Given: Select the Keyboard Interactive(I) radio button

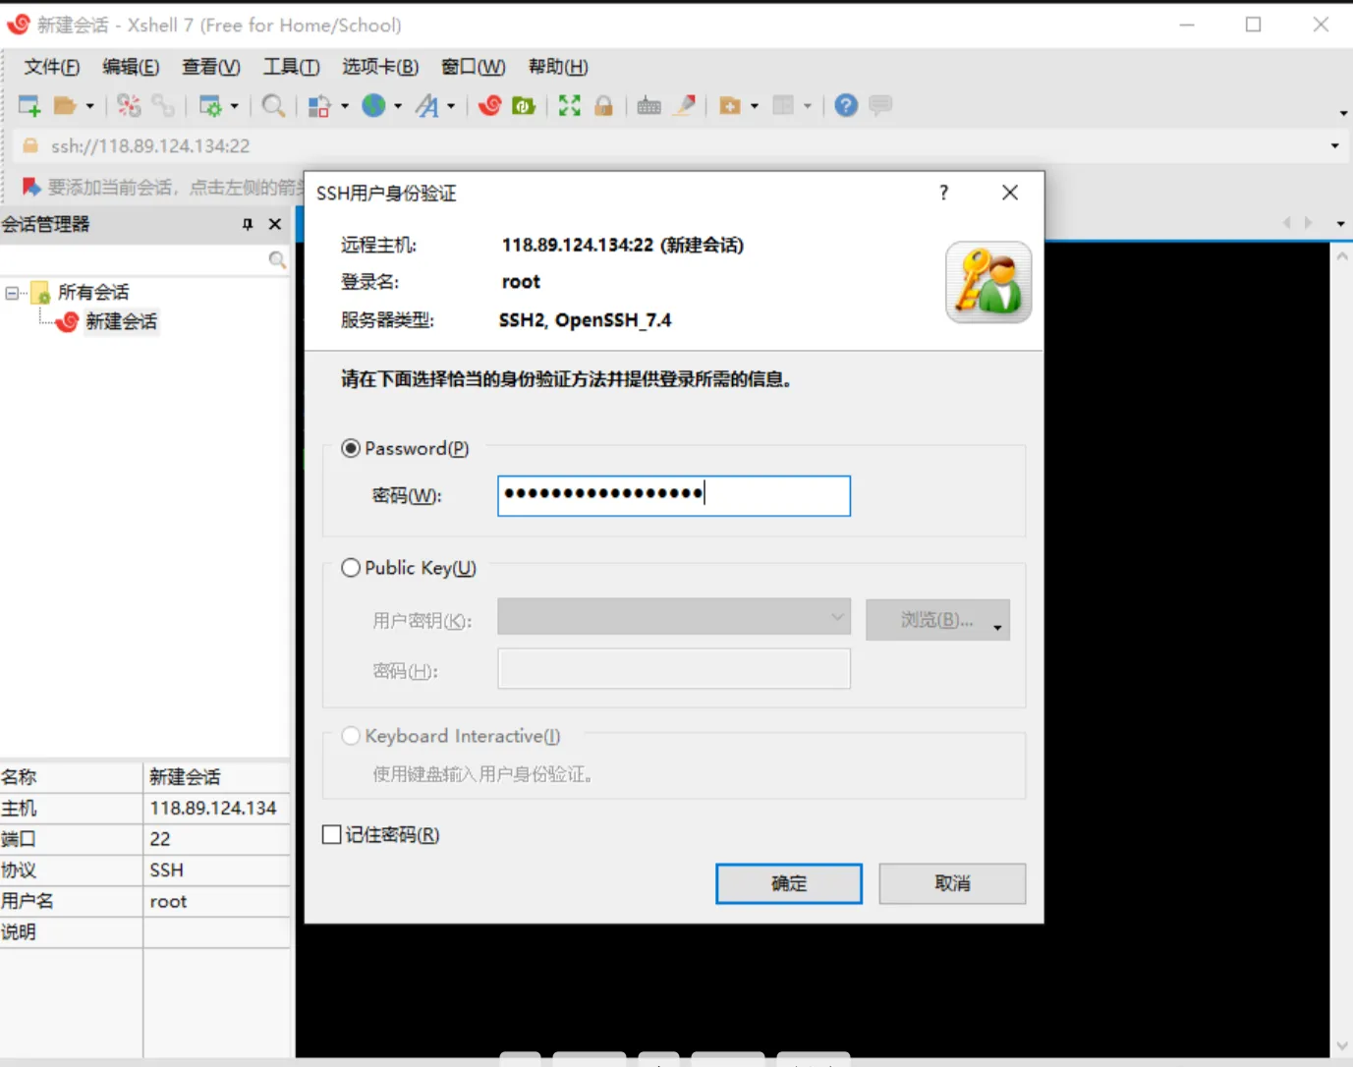Looking at the screenshot, I should pyautogui.click(x=351, y=736).
